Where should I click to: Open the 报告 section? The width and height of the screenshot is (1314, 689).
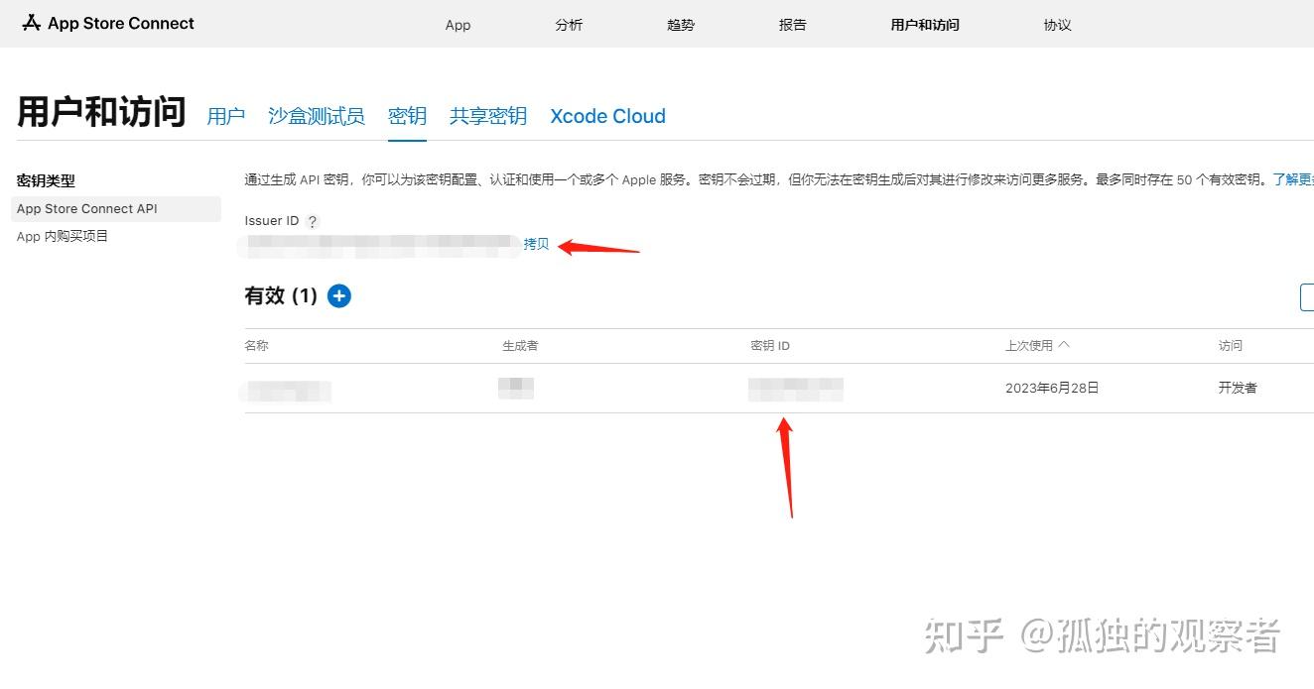pyautogui.click(x=792, y=25)
